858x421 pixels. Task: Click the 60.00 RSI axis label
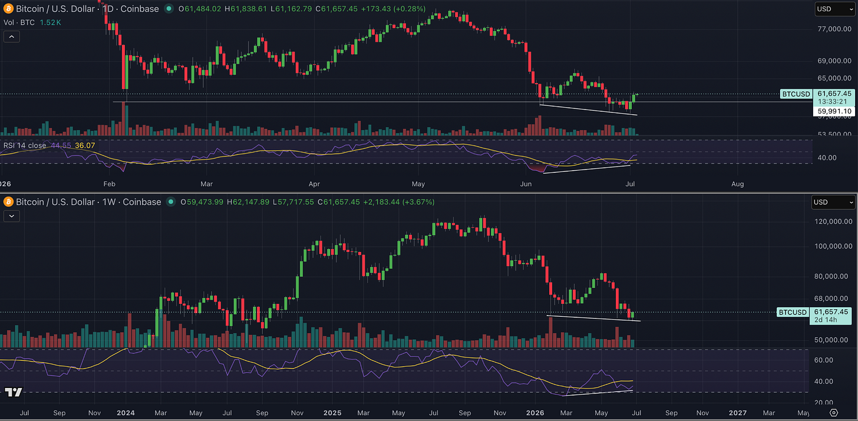tap(824, 360)
